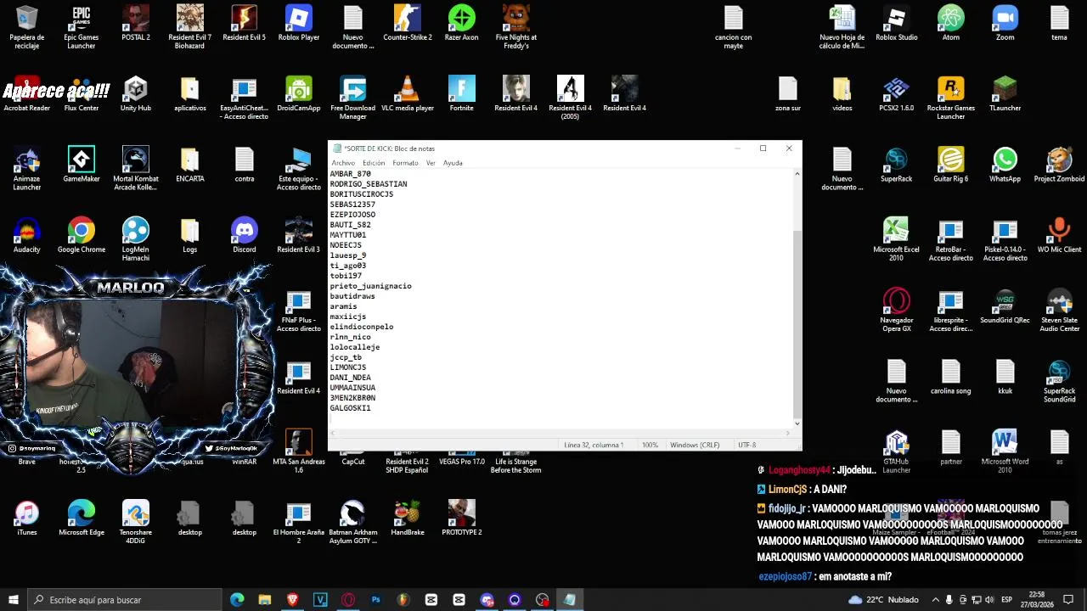The height and width of the screenshot is (611, 1087).
Task: Open Microsoft Edge from the taskbar
Action: tap(237, 600)
